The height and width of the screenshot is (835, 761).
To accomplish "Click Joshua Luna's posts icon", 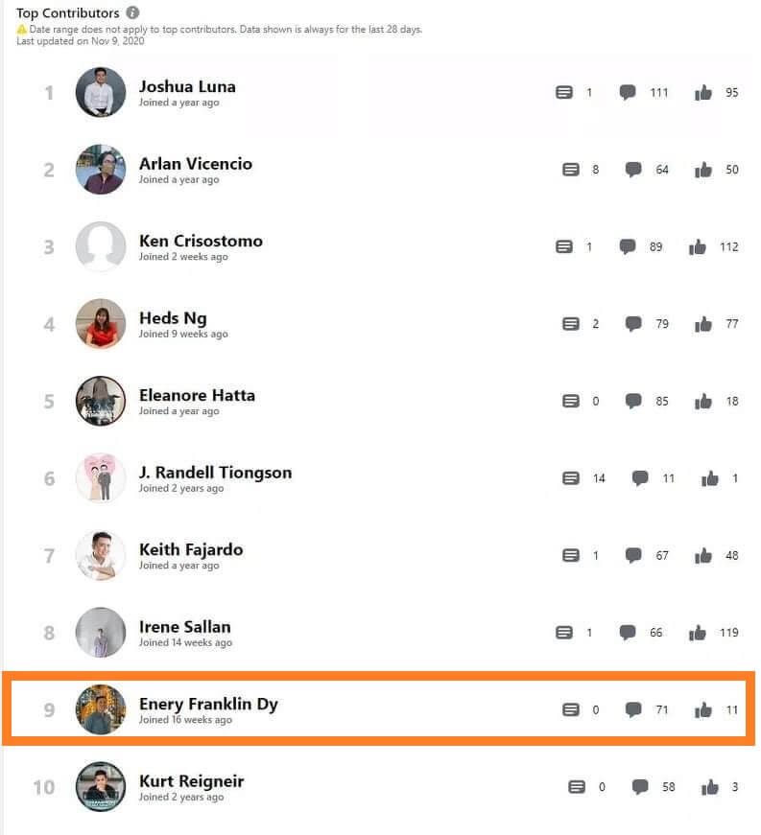I will [x=564, y=92].
